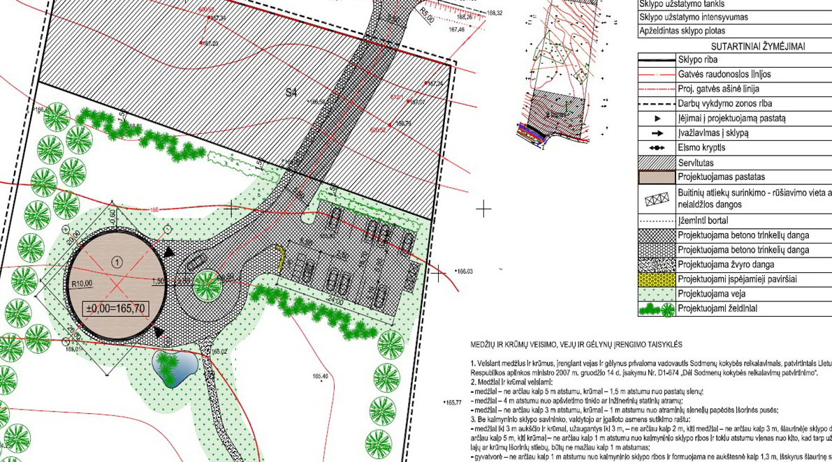Select the Eismo kryptis double-arrow symbol
Viewport: 832px width, 462px height.
coord(657,149)
